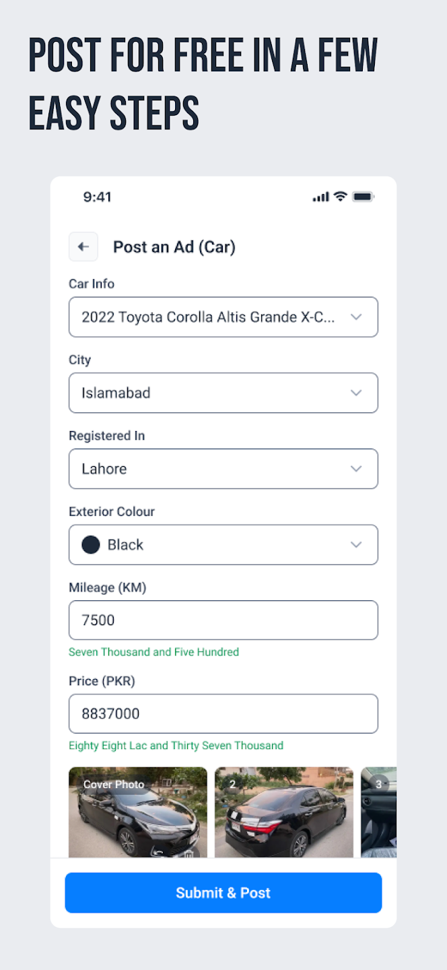Click the Price (PKR) input field

[x=223, y=714]
